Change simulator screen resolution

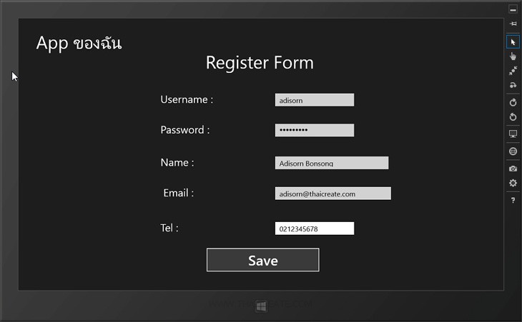(513, 134)
